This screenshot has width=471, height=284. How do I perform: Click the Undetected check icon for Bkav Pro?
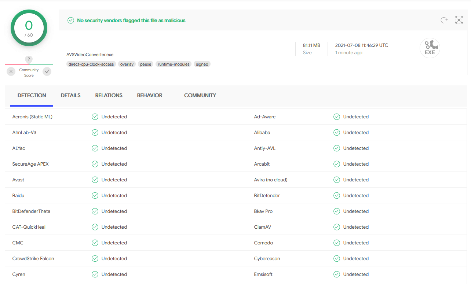coord(337,211)
